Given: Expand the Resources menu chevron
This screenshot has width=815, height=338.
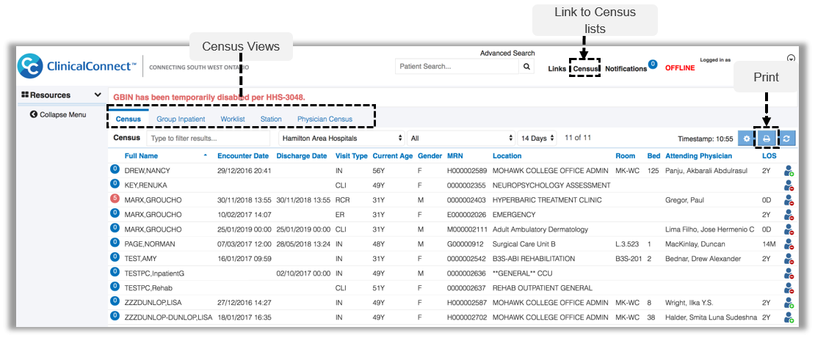Looking at the screenshot, I should 98,95.
